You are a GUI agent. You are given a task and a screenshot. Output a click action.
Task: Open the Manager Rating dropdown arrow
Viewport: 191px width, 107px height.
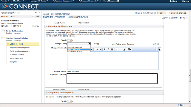89,44
